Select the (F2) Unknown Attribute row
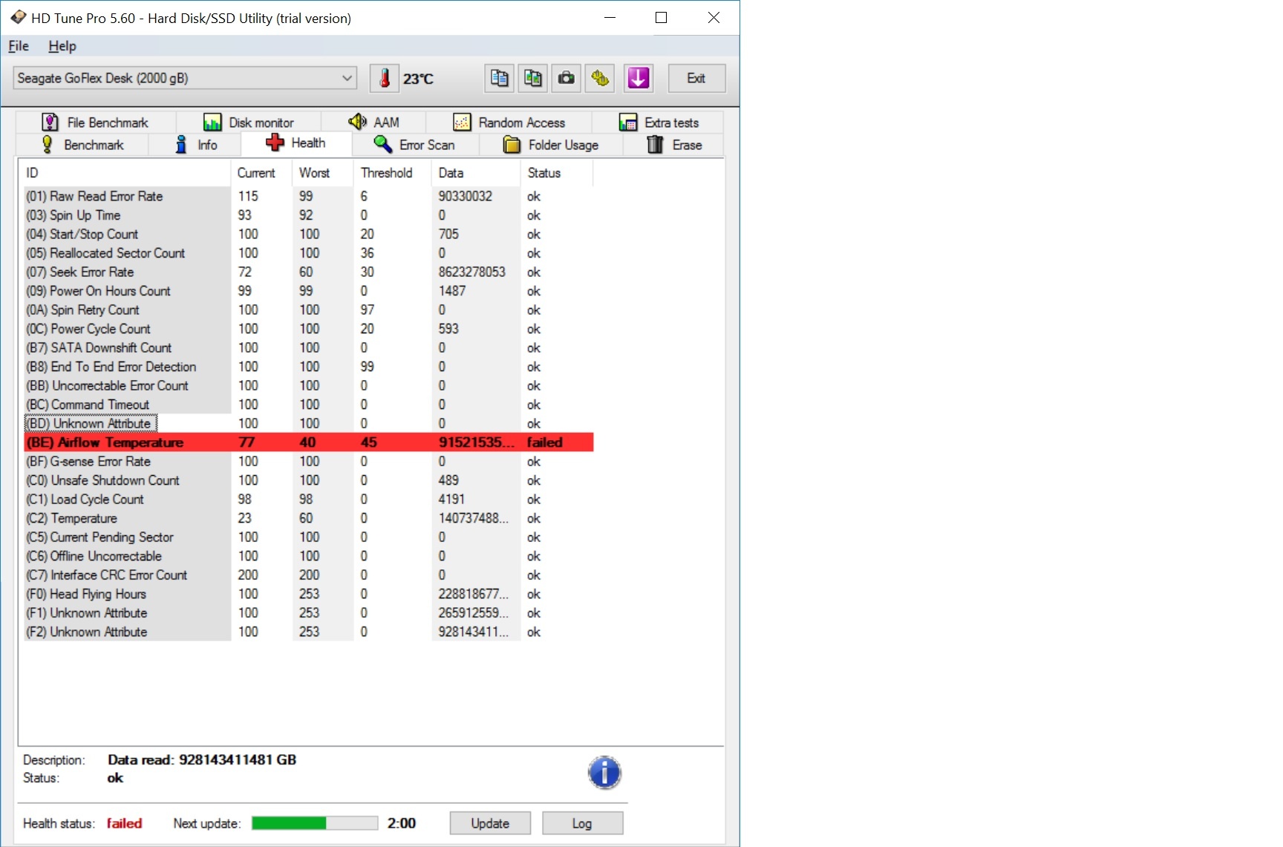 [x=309, y=632]
